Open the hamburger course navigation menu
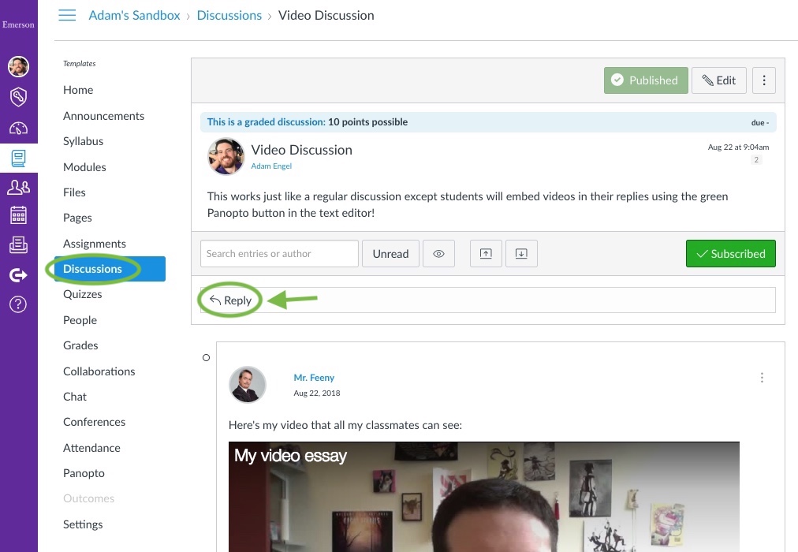 (67, 15)
